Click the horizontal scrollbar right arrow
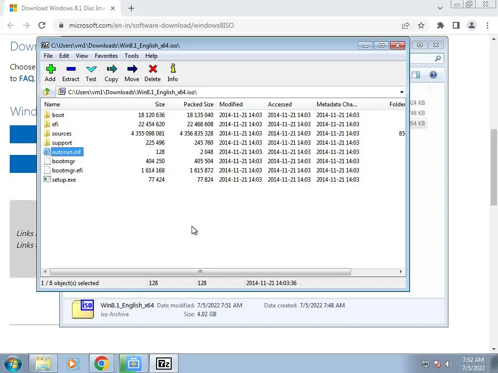Viewport: 498px width, 373px height. coord(401,271)
